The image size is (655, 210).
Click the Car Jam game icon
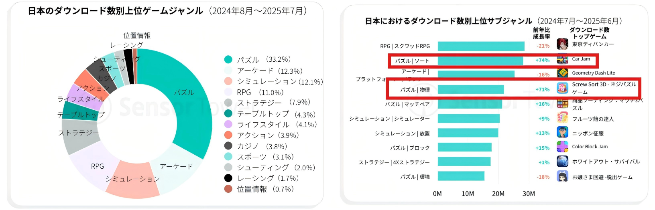tap(562, 60)
